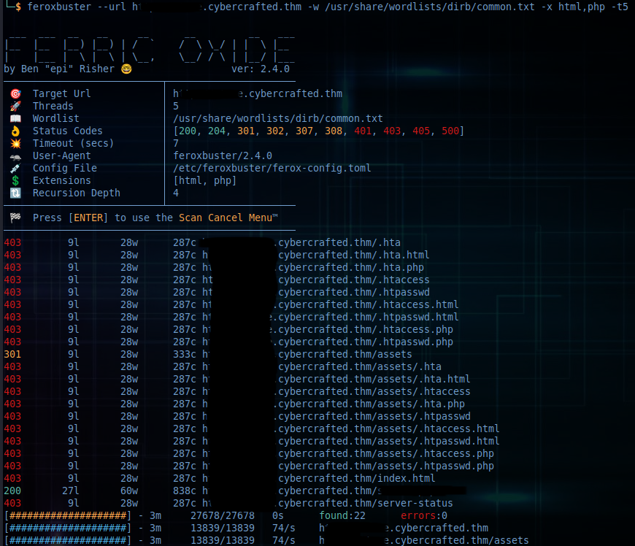
Task: Click the Threads value 5
Action: tap(176, 106)
